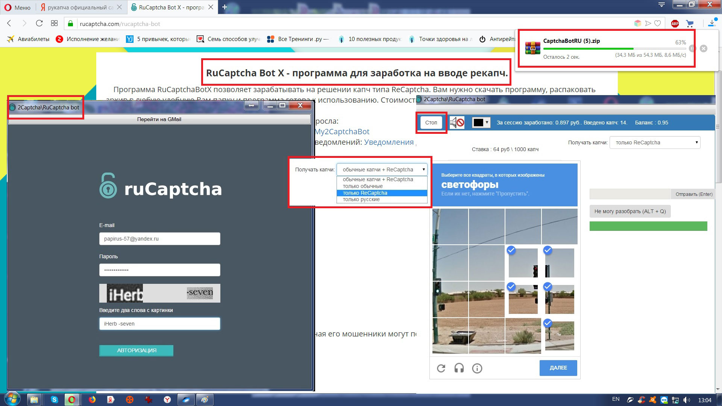
Task: Open the 'Исполнение желаний' bookmark
Action: click(88, 39)
